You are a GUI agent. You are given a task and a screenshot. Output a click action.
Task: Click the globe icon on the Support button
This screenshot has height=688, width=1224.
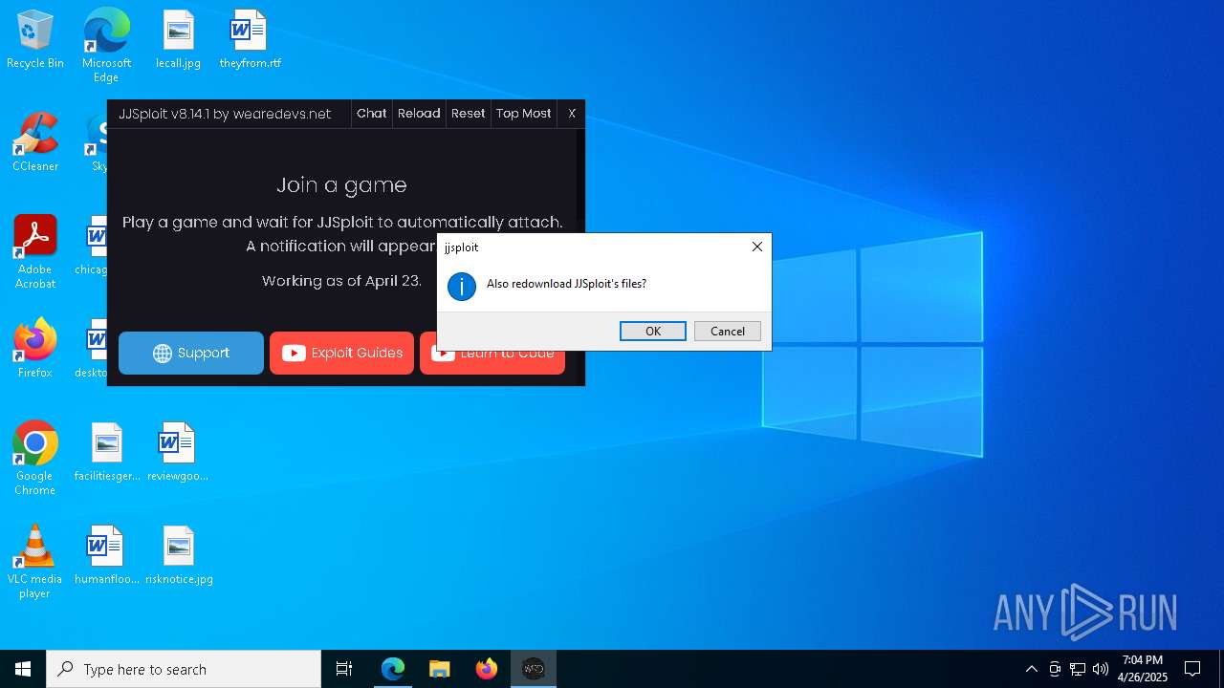pos(163,354)
